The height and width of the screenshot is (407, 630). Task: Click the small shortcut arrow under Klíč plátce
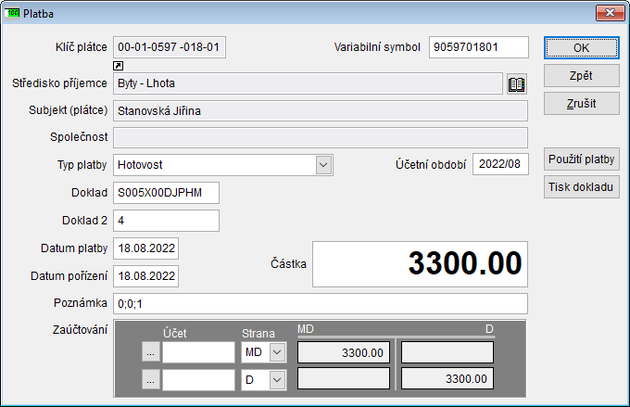(118, 66)
